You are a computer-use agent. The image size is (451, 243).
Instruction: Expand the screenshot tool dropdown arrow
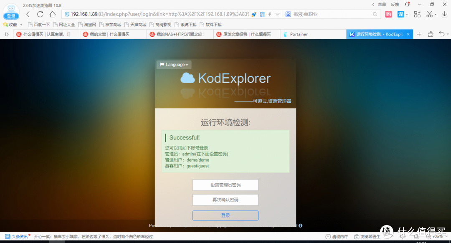[x=436, y=14]
